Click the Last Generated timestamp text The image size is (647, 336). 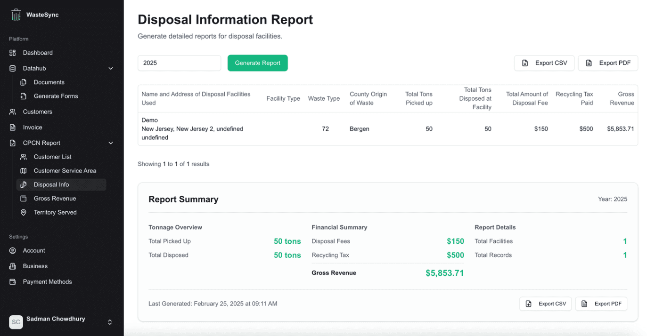point(213,304)
